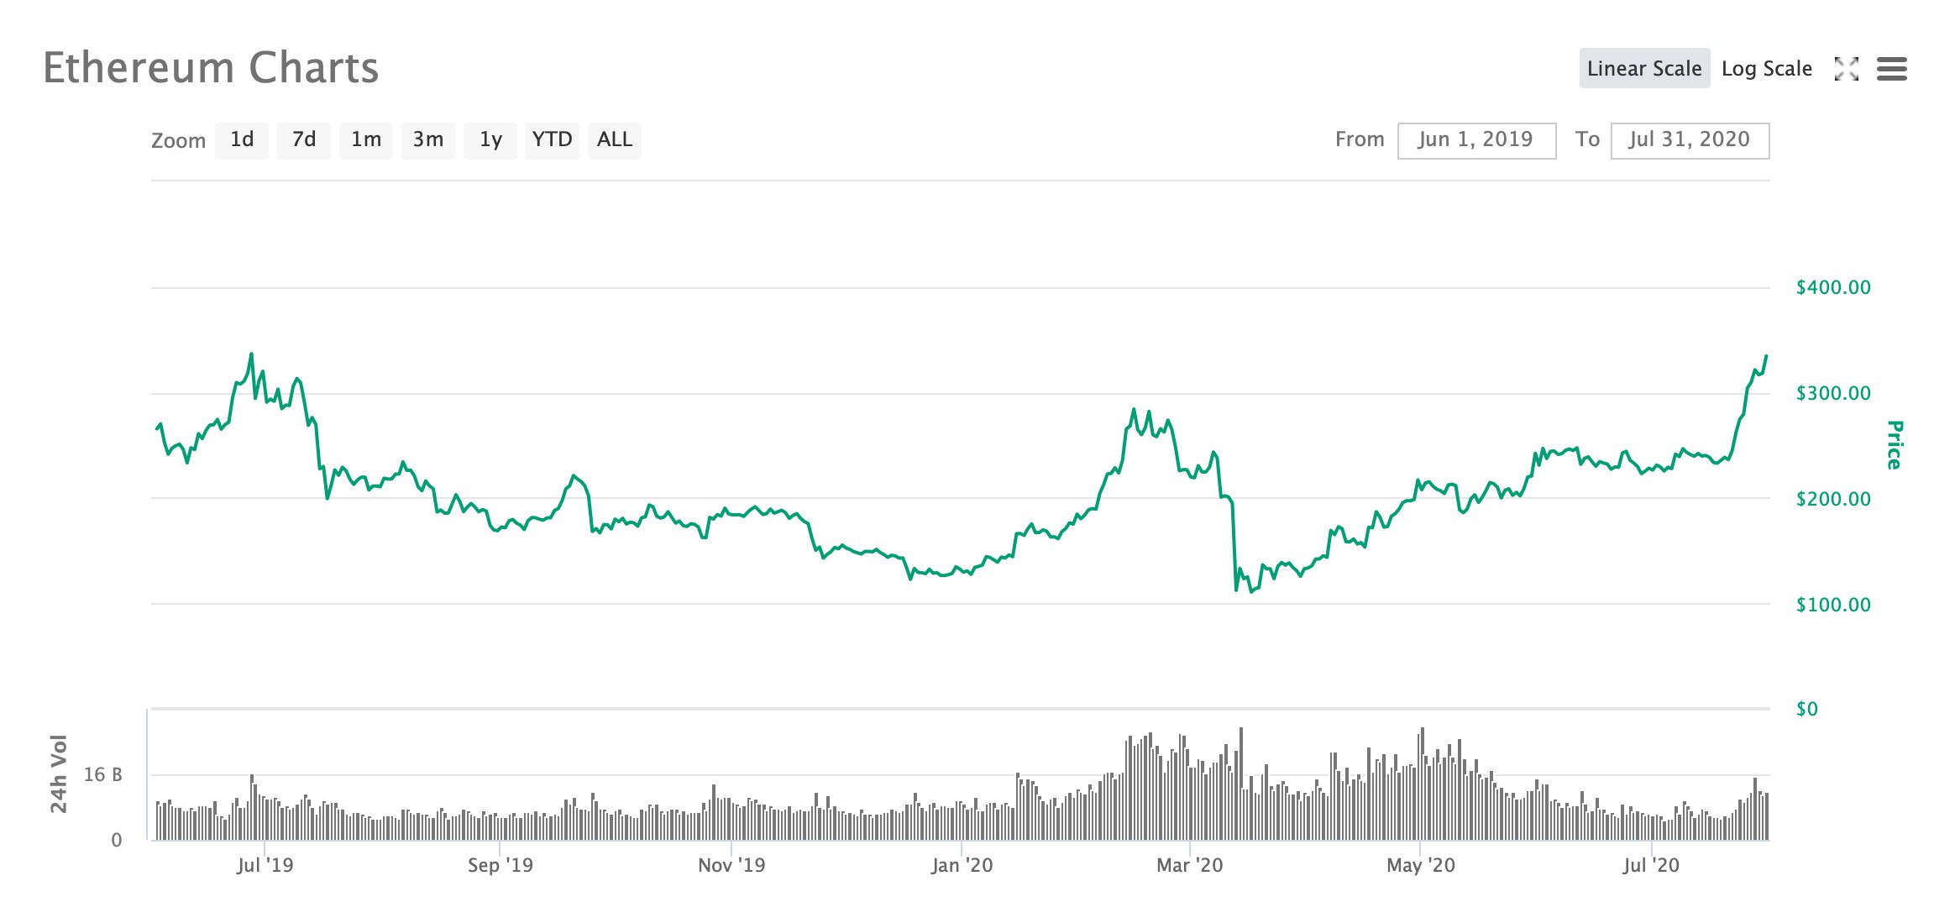The image size is (1955, 902).
Task: Choose the 1y zoom range
Action: pos(490,140)
